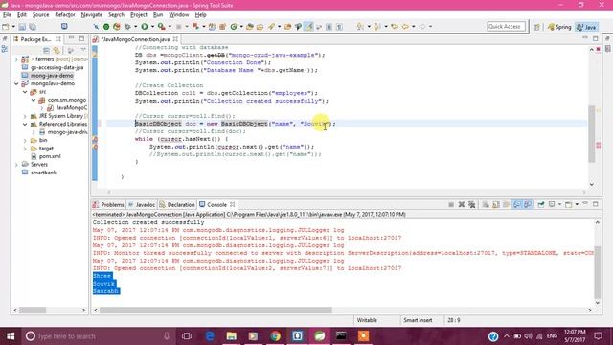Screen dimensions: 613x345
Task: Open Microsoft Edge from taskbar
Action: pyautogui.click(x=210, y=336)
